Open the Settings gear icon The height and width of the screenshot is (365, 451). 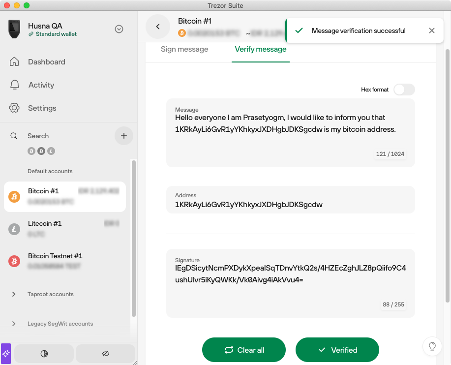click(14, 108)
